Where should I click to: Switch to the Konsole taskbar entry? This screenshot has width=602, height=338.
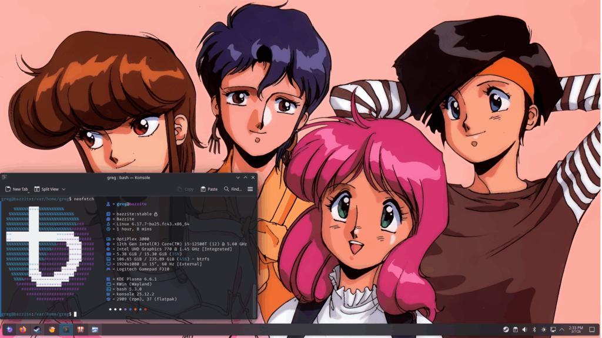(66, 330)
